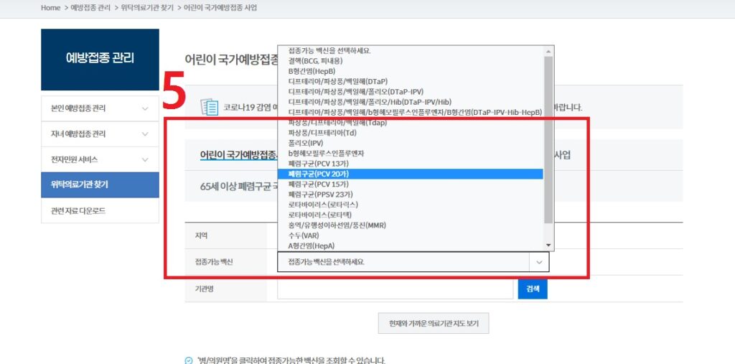Image resolution: width=735 pixels, height=364 pixels.
Task: Click the chevron arrow of the vaccine dropdown
Action: [539, 262]
